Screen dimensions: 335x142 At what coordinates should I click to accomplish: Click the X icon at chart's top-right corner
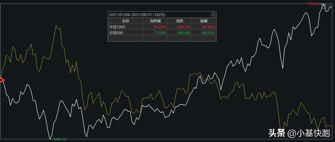329,6
